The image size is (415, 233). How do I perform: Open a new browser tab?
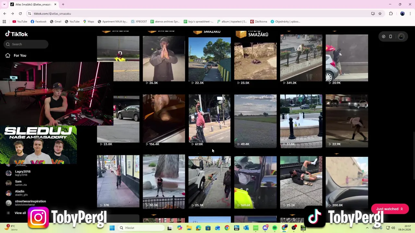click(x=63, y=5)
